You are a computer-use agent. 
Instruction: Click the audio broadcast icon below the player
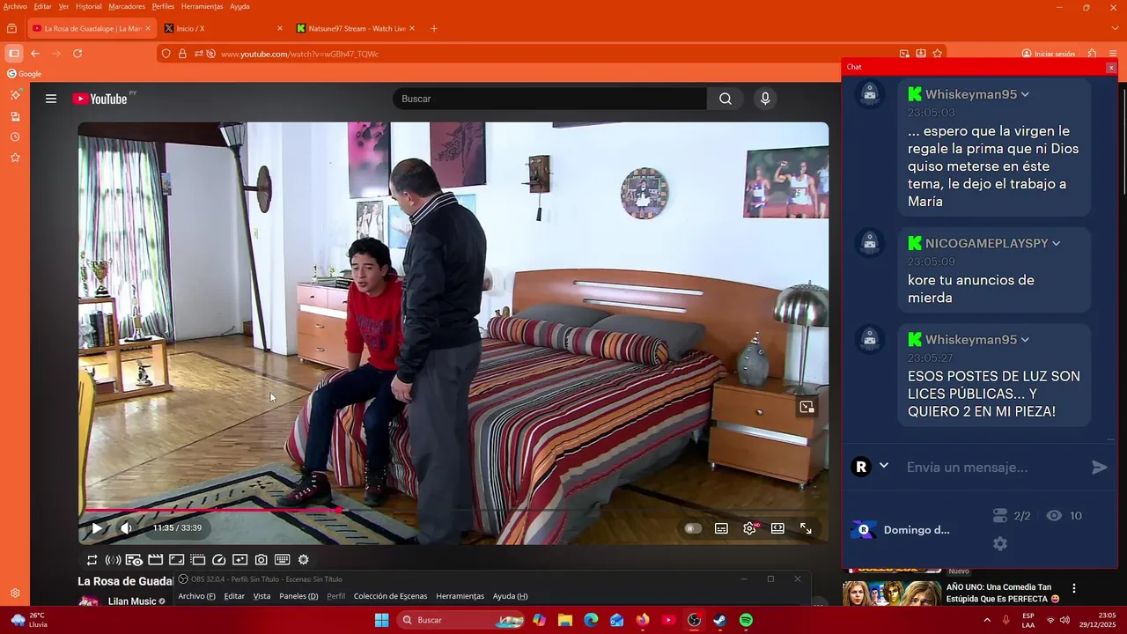(x=113, y=560)
